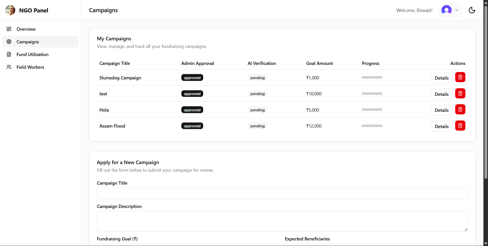
Task: Delete the Slumsdog Campaign with trash icon
Action: click(x=460, y=77)
